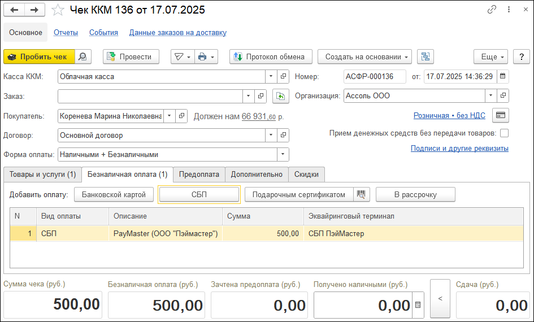The width and height of the screenshot is (534, 322).
Task: Open Подписи и другие реквизиты link
Action: click(x=459, y=149)
